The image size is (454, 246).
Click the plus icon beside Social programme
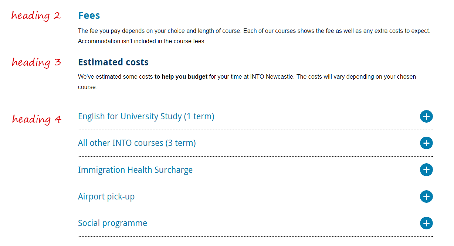pyautogui.click(x=426, y=223)
